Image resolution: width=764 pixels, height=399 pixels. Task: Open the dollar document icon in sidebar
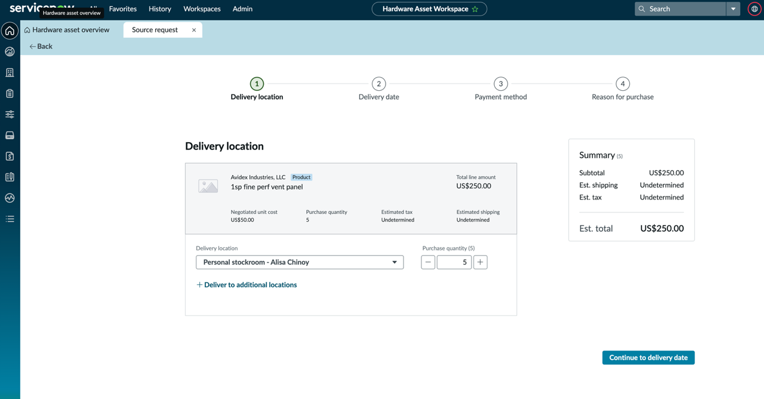tap(10, 156)
